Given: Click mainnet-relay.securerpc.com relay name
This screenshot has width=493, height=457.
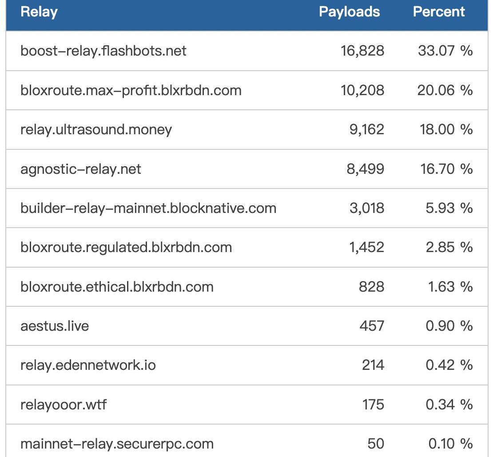Looking at the screenshot, I should (117, 444).
